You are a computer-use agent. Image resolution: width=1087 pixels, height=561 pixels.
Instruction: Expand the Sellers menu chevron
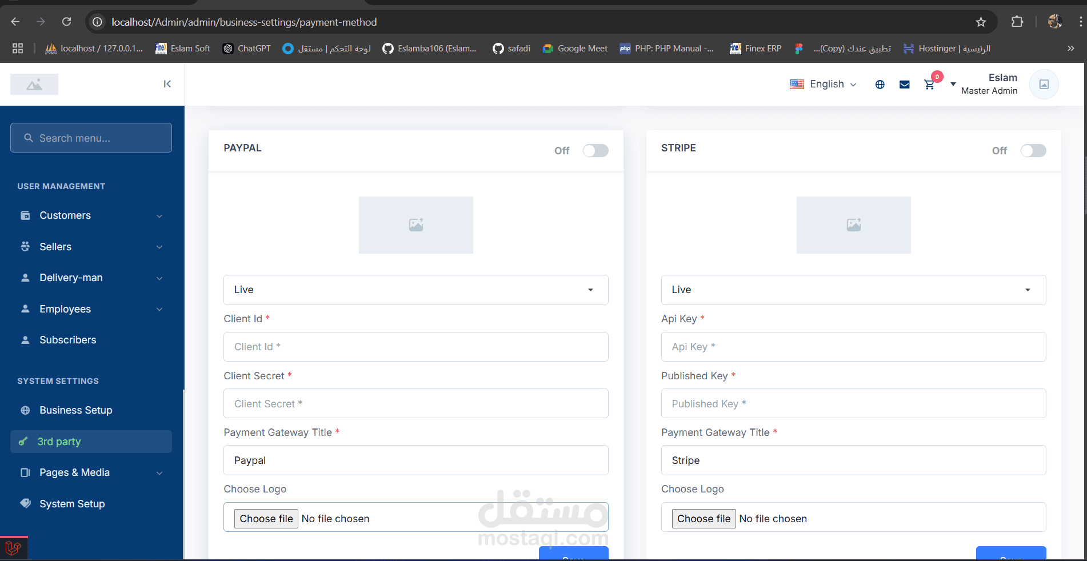[x=159, y=247]
